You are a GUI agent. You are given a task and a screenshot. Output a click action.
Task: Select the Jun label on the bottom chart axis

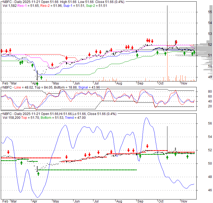(77, 202)
